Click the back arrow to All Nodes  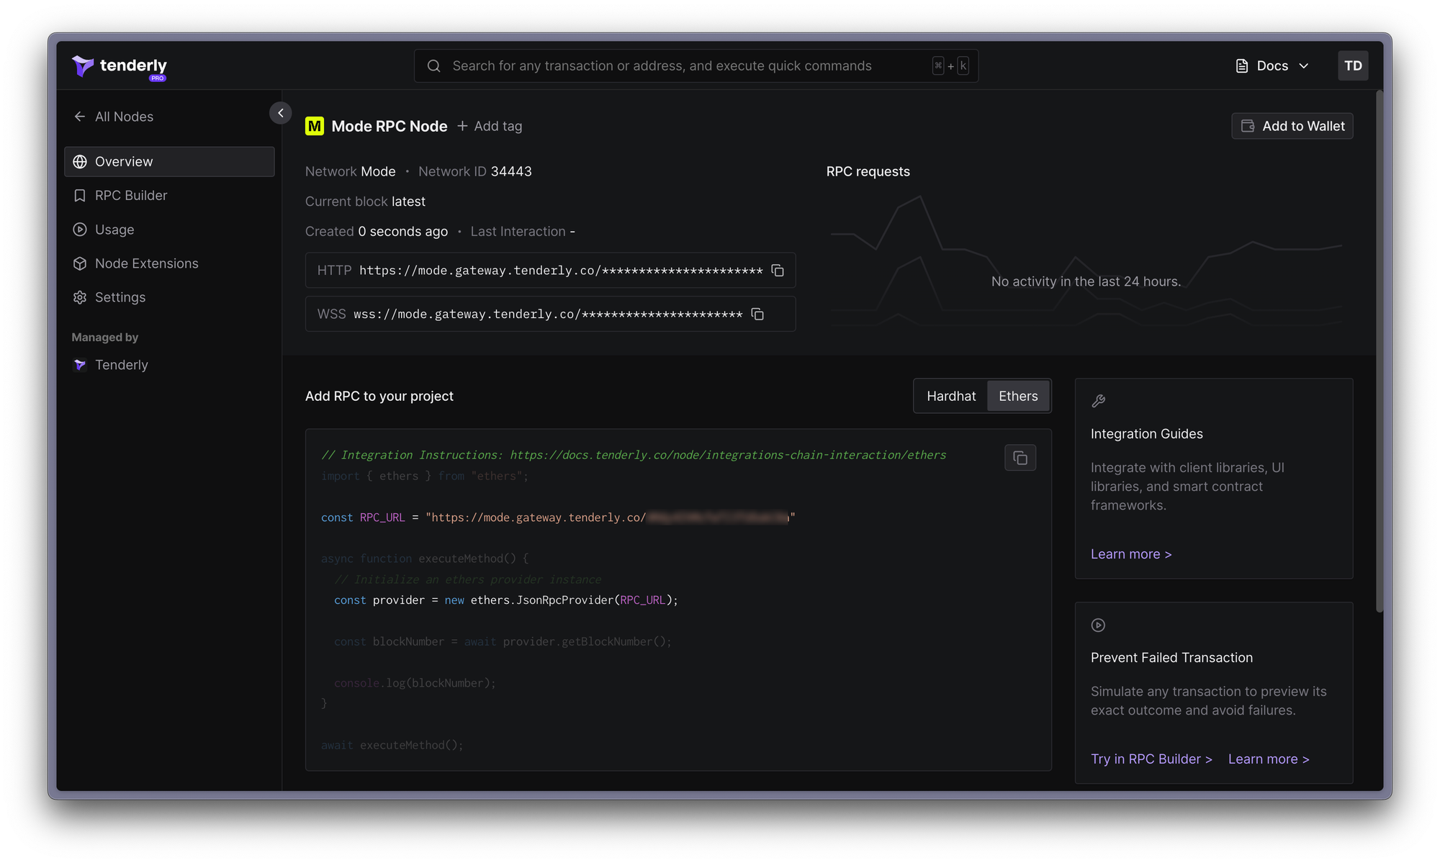(x=80, y=117)
